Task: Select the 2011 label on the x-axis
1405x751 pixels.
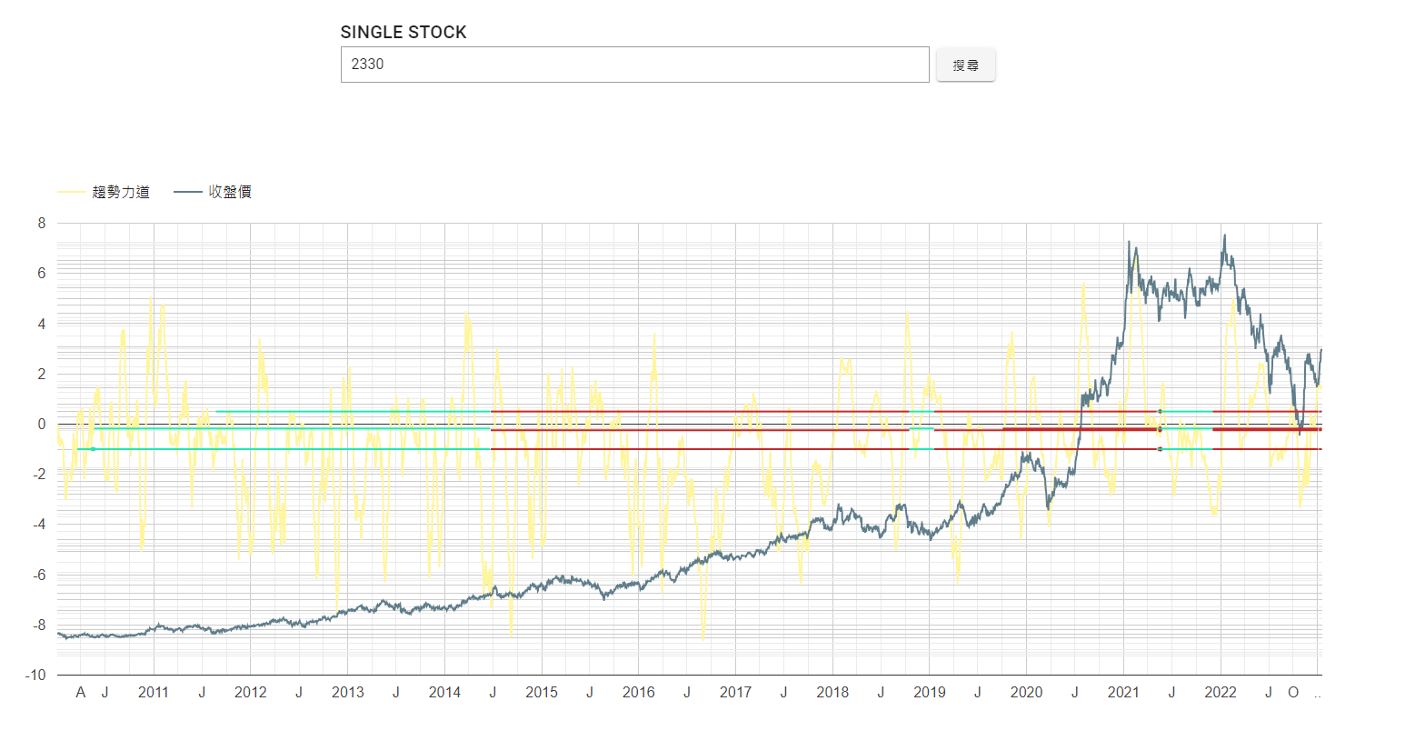Action: point(154,693)
